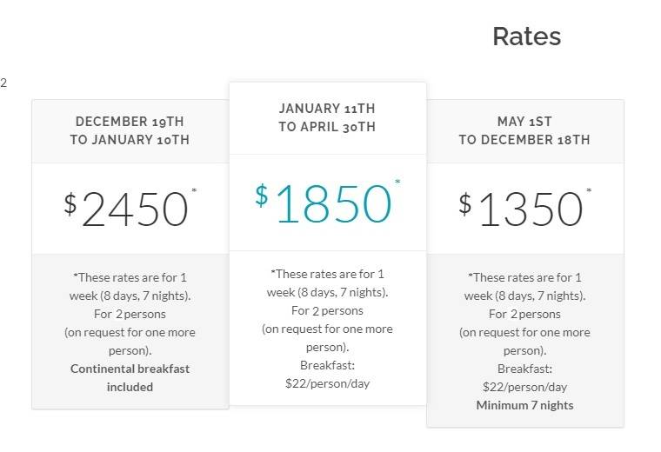Image resolution: width=661 pixels, height=452 pixels.
Task: Click the highlighted $1850 price
Action: coord(327,203)
